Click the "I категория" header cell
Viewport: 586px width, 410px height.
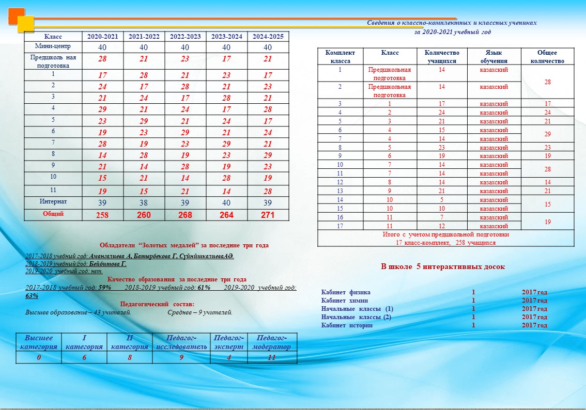pos(84,342)
